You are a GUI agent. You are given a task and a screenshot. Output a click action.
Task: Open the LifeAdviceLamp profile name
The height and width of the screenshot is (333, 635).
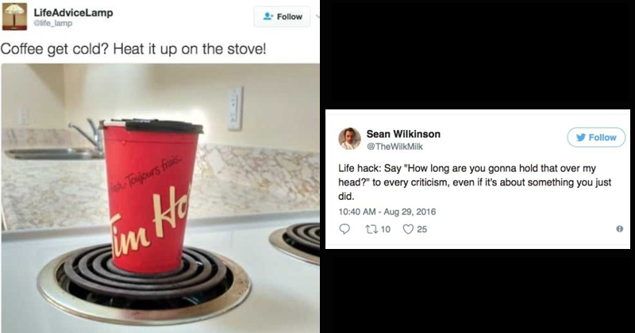(73, 13)
